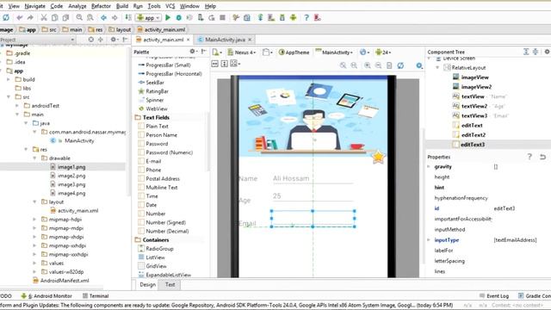
Task: Click the Redo arrow icon
Action: pyautogui.click(x=30, y=17)
